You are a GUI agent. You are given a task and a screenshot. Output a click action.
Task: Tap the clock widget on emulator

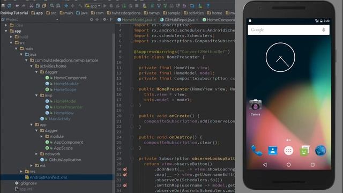[280, 57]
